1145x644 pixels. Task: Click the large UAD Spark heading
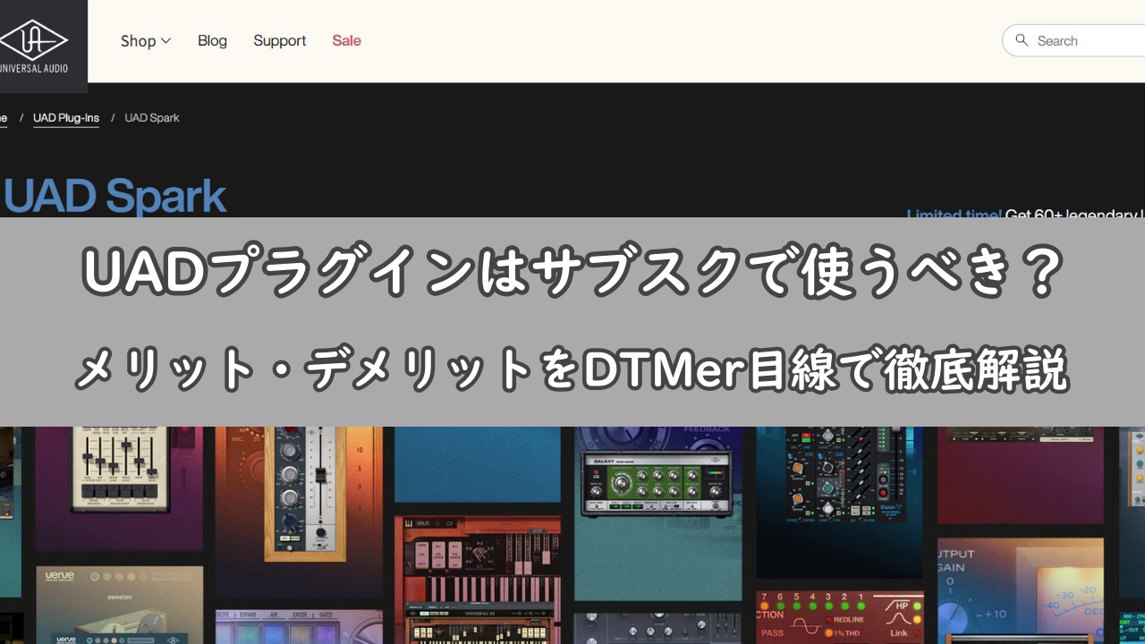(114, 197)
